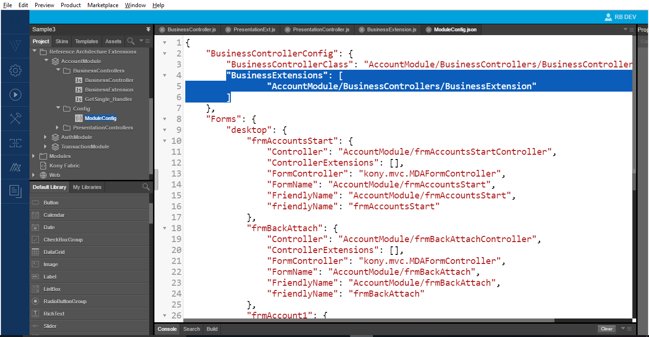This screenshot has height=337, width=649.
Task: Select the Slider widget in the library
Action: [x=89, y=326]
